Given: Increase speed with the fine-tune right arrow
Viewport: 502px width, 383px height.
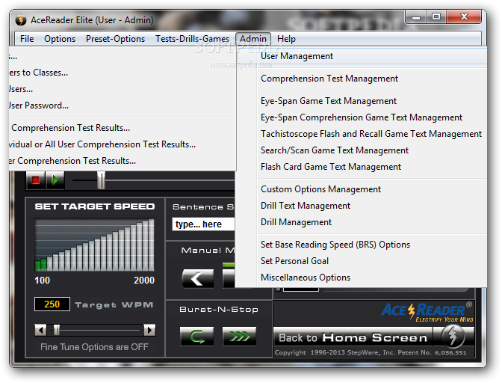Looking at the screenshot, I should point(149,330).
